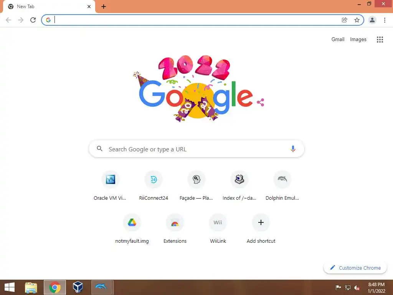Open the WiiLink shortcut

click(218, 229)
